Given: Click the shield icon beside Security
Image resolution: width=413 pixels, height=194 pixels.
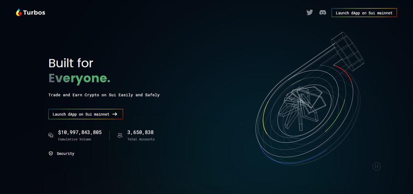Looking at the screenshot, I should click(x=51, y=153).
